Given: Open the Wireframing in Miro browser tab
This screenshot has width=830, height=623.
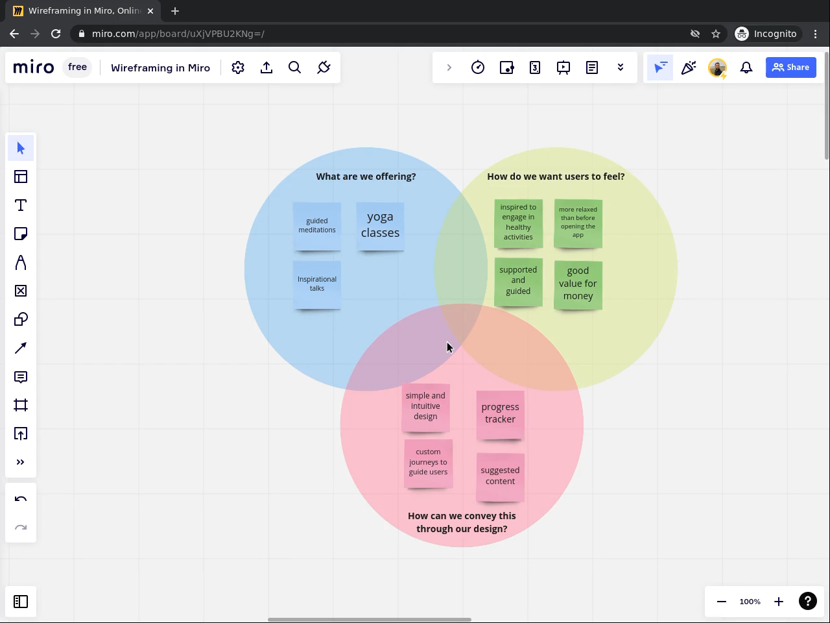Looking at the screenshot, I should pyautogui.click(x=84, y=11).
